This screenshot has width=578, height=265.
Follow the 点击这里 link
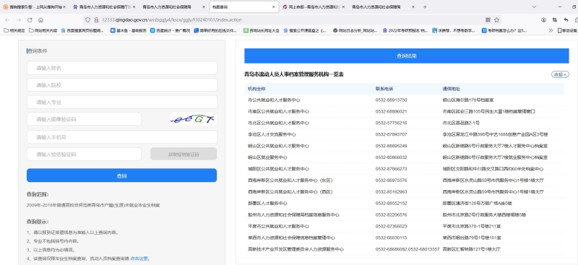pyautogui.click(x=139, y=259)
